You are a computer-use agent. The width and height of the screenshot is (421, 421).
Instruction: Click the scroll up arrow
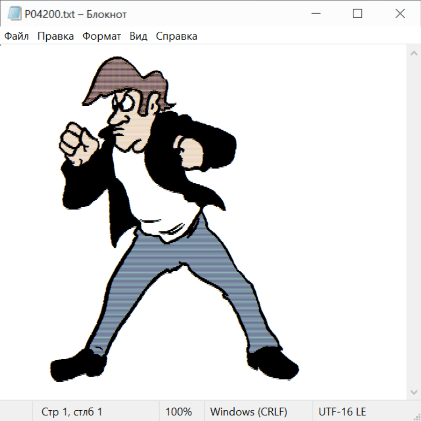tap(414, 54)
